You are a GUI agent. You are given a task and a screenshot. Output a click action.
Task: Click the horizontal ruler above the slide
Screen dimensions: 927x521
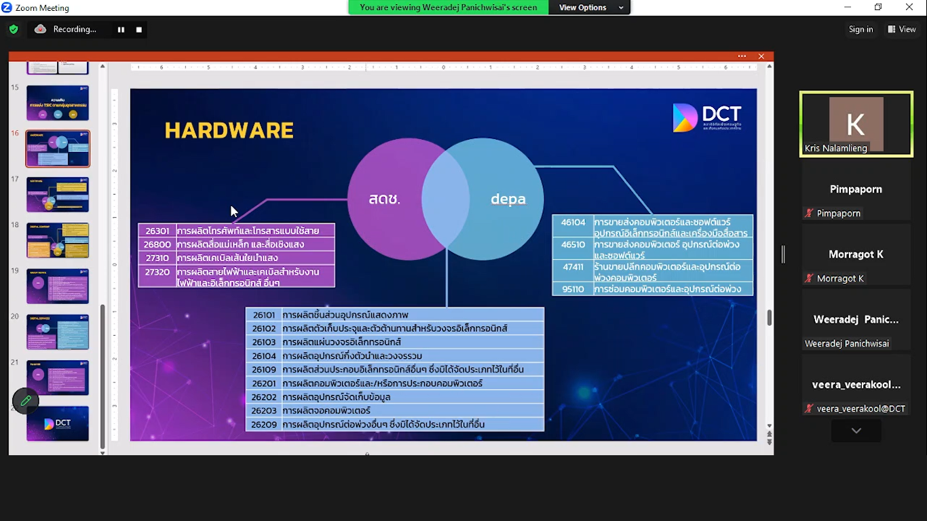coord(444,67)
